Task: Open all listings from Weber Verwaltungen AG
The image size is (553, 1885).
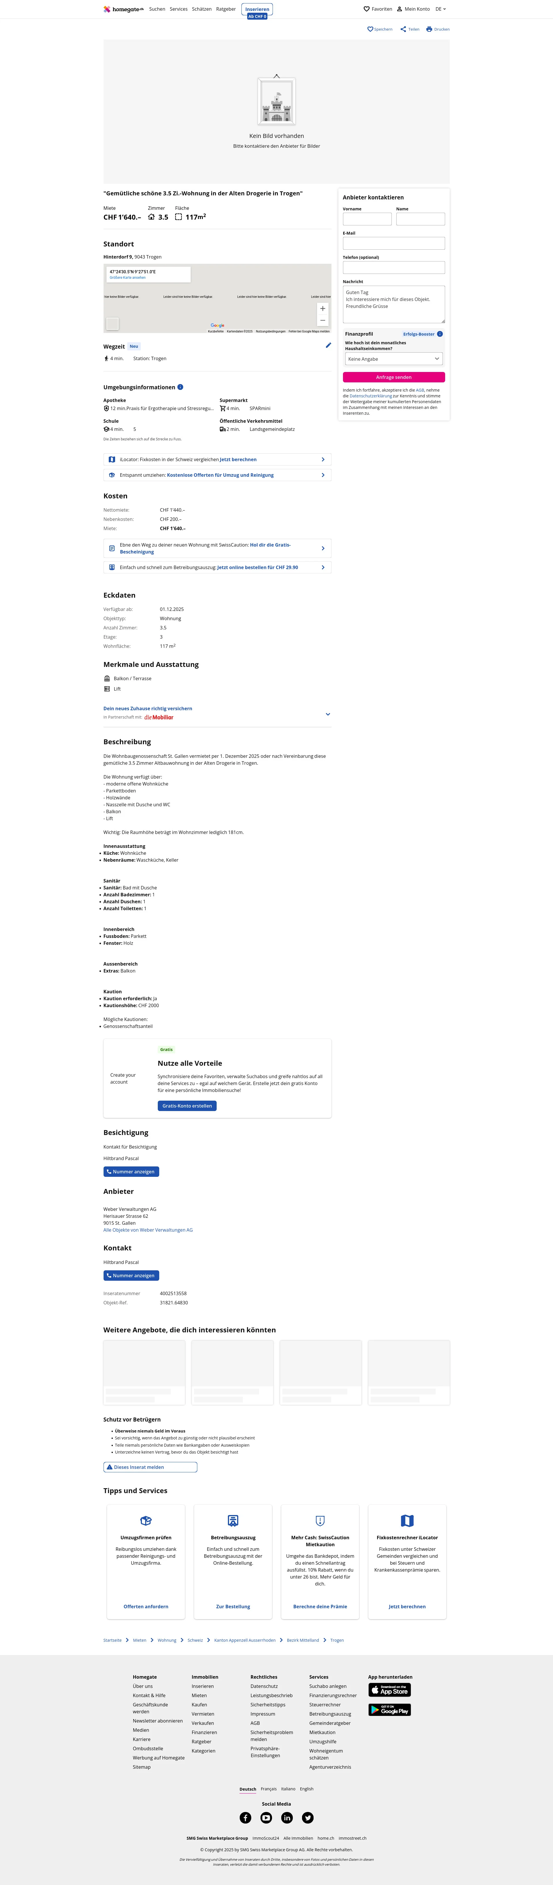Action: point(148,1230)
